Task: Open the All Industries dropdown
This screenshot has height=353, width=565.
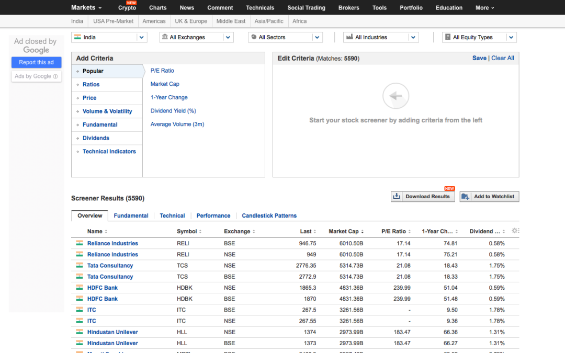Action: point(381,37)
